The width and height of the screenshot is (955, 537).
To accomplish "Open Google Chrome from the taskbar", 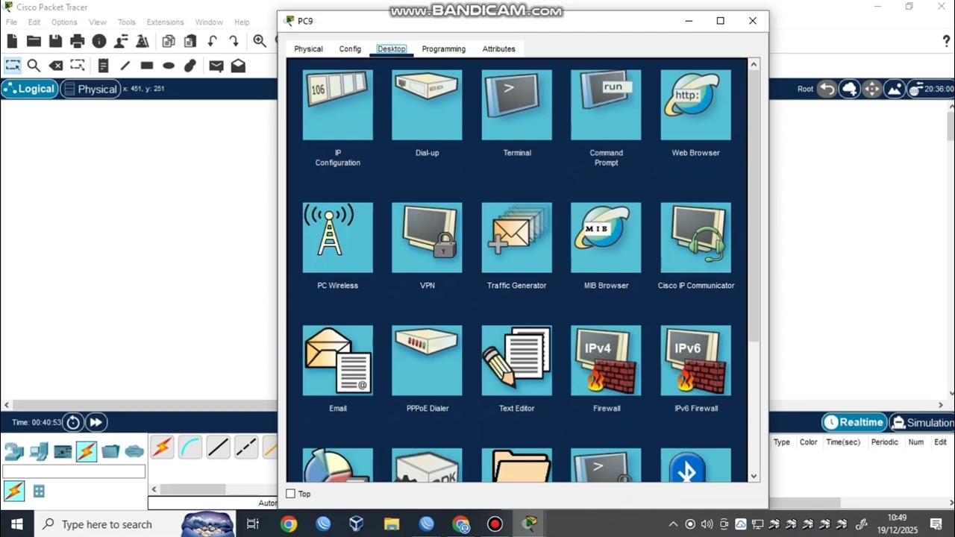I will click(289, 524).
